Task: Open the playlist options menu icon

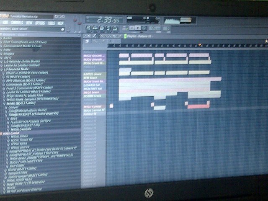Action: point(85,36)
